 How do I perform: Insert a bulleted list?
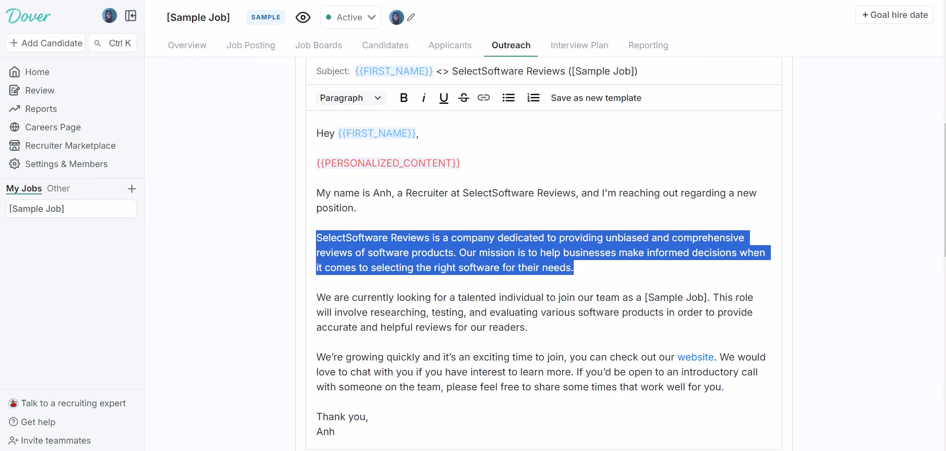(509, 98)
